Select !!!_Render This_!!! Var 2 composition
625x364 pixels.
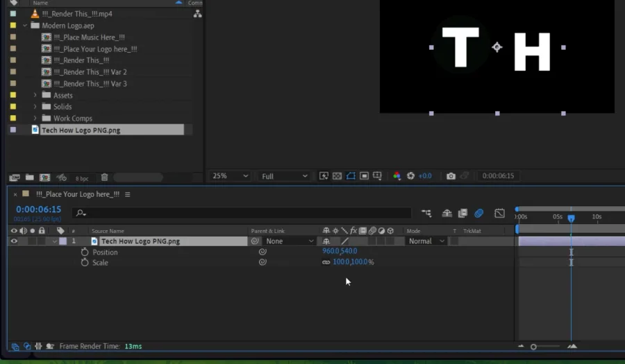coord(90,72)
